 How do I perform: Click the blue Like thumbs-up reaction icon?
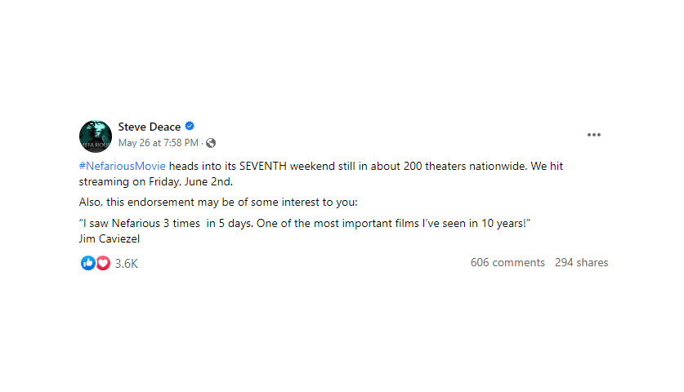[87, 263]
